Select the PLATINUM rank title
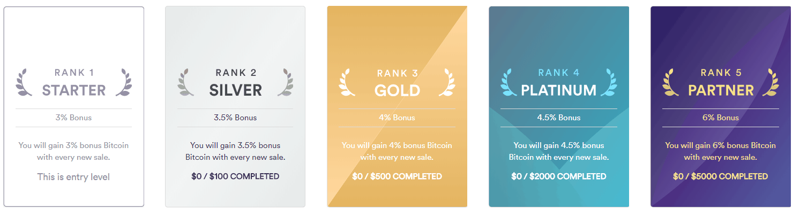The height and width of the screenshot is (217, 800). click(559, 90)
